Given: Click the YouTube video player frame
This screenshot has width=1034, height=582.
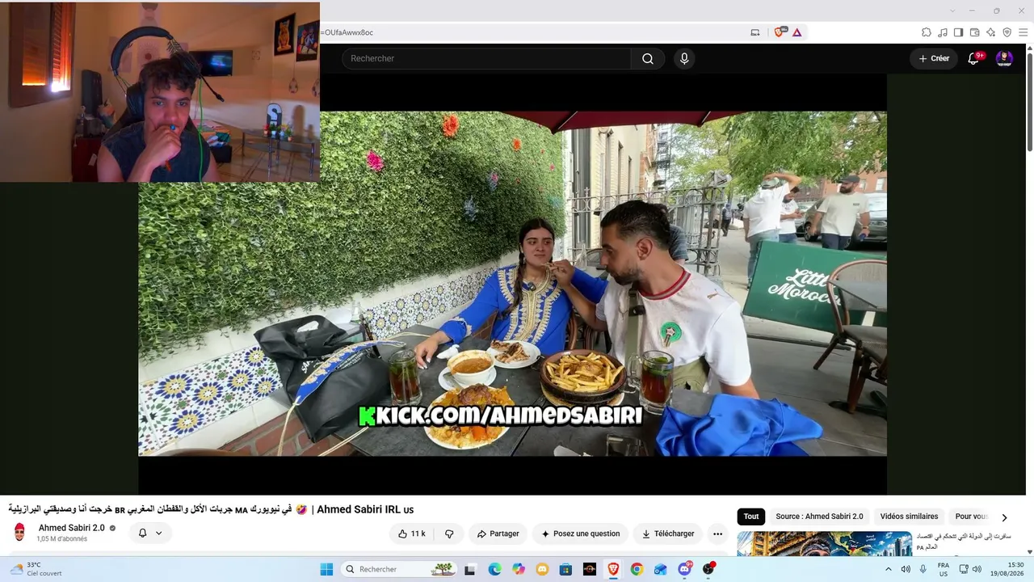Looking at the screenshot, I should (512, 284).
